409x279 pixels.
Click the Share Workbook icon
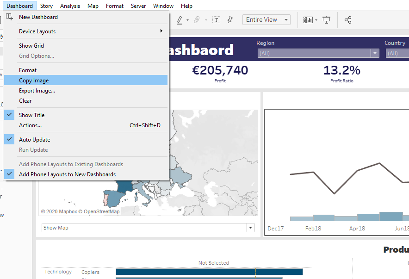coord(348,19)
